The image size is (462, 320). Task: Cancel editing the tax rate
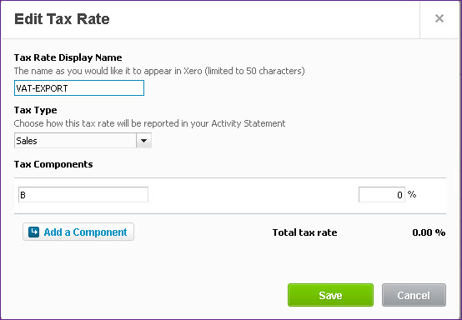pos(414,295)
